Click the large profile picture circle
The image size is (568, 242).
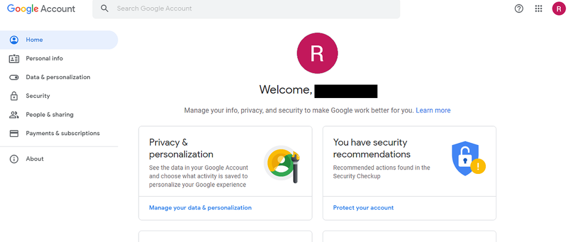pos(317,53)
